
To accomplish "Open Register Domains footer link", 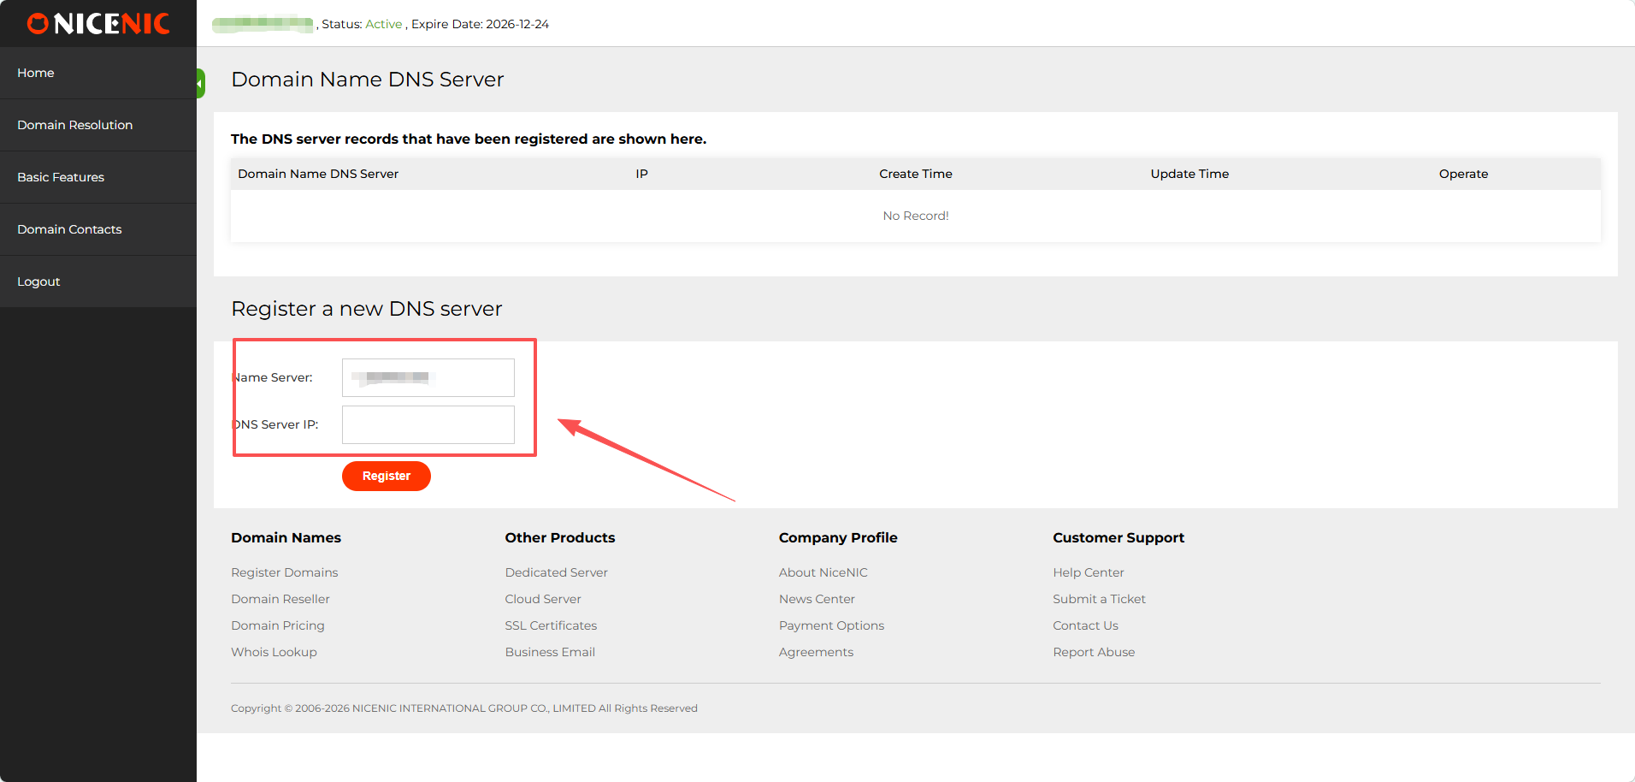I will pos(284,572).
